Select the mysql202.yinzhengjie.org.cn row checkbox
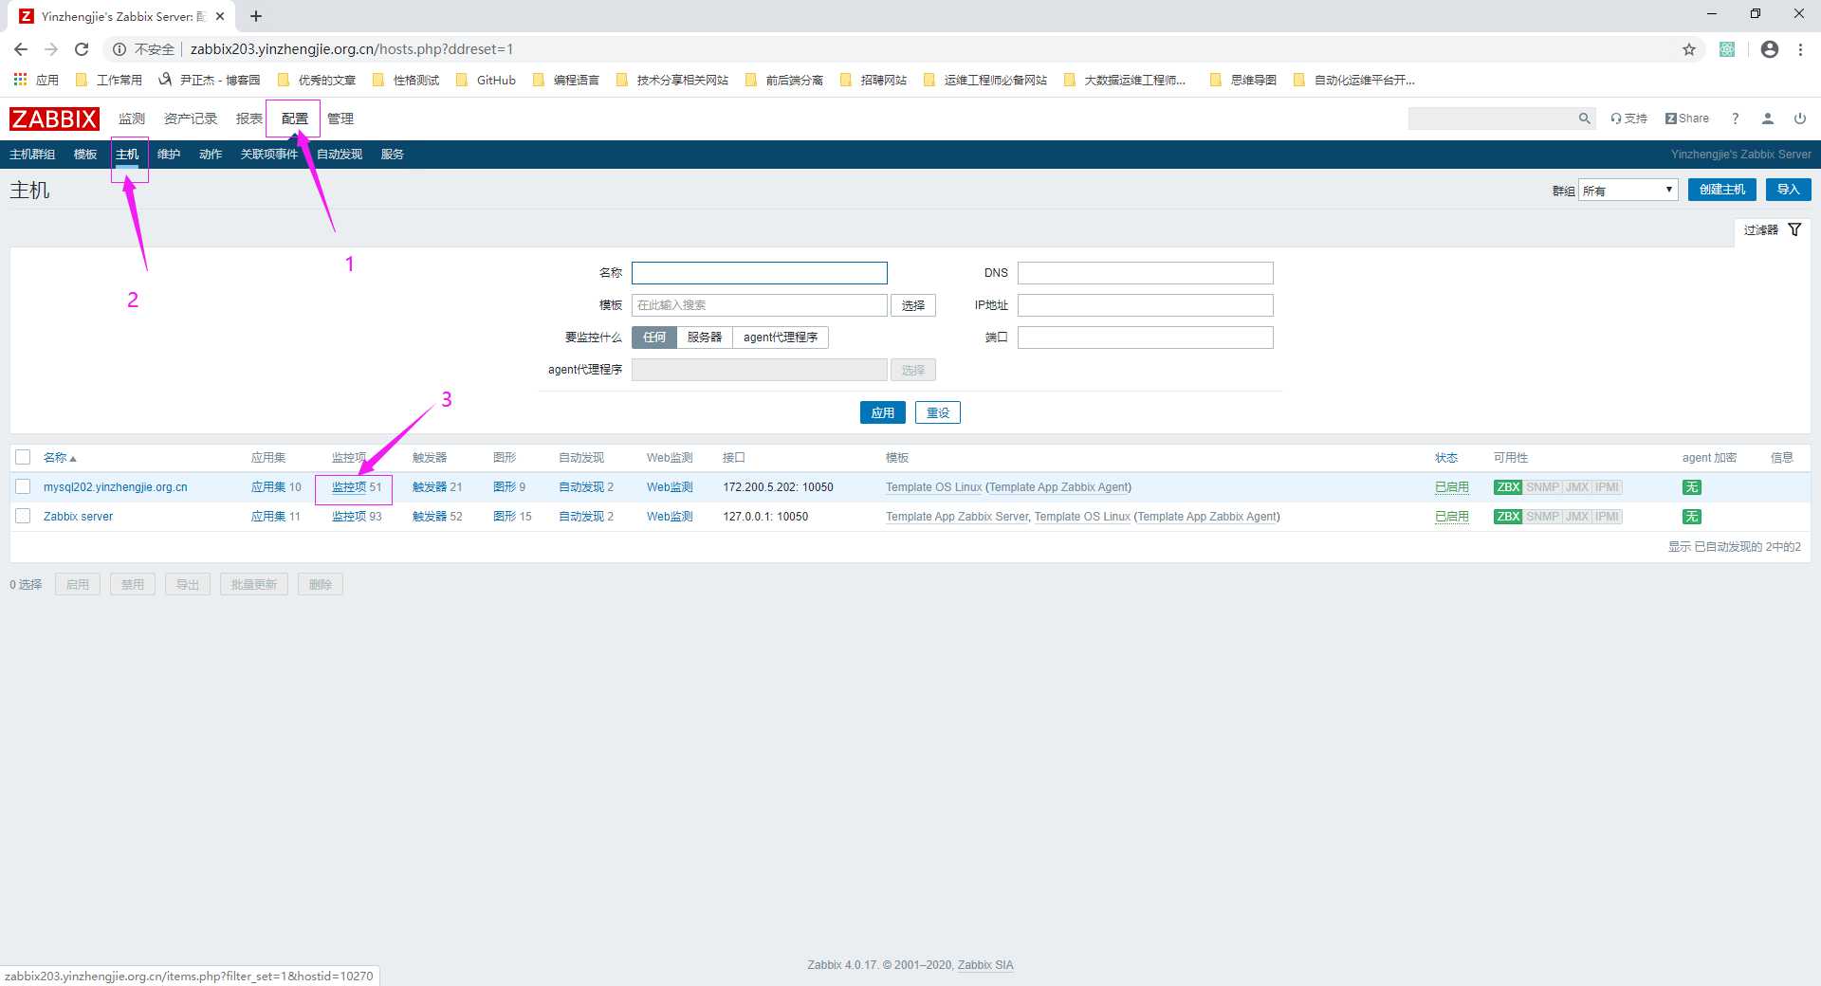 point(23,486)
